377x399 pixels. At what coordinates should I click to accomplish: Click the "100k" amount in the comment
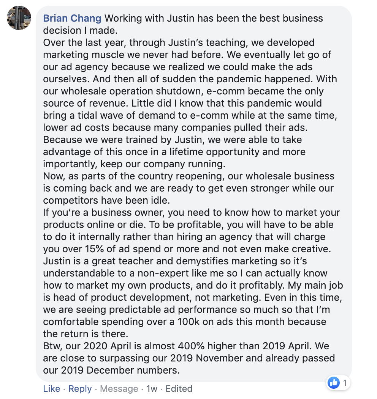[188, 322]
